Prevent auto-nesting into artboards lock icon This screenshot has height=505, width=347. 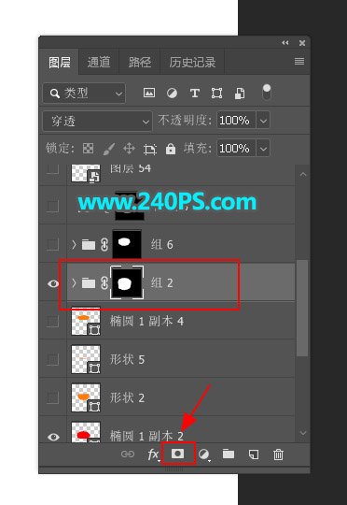(150, 149)
